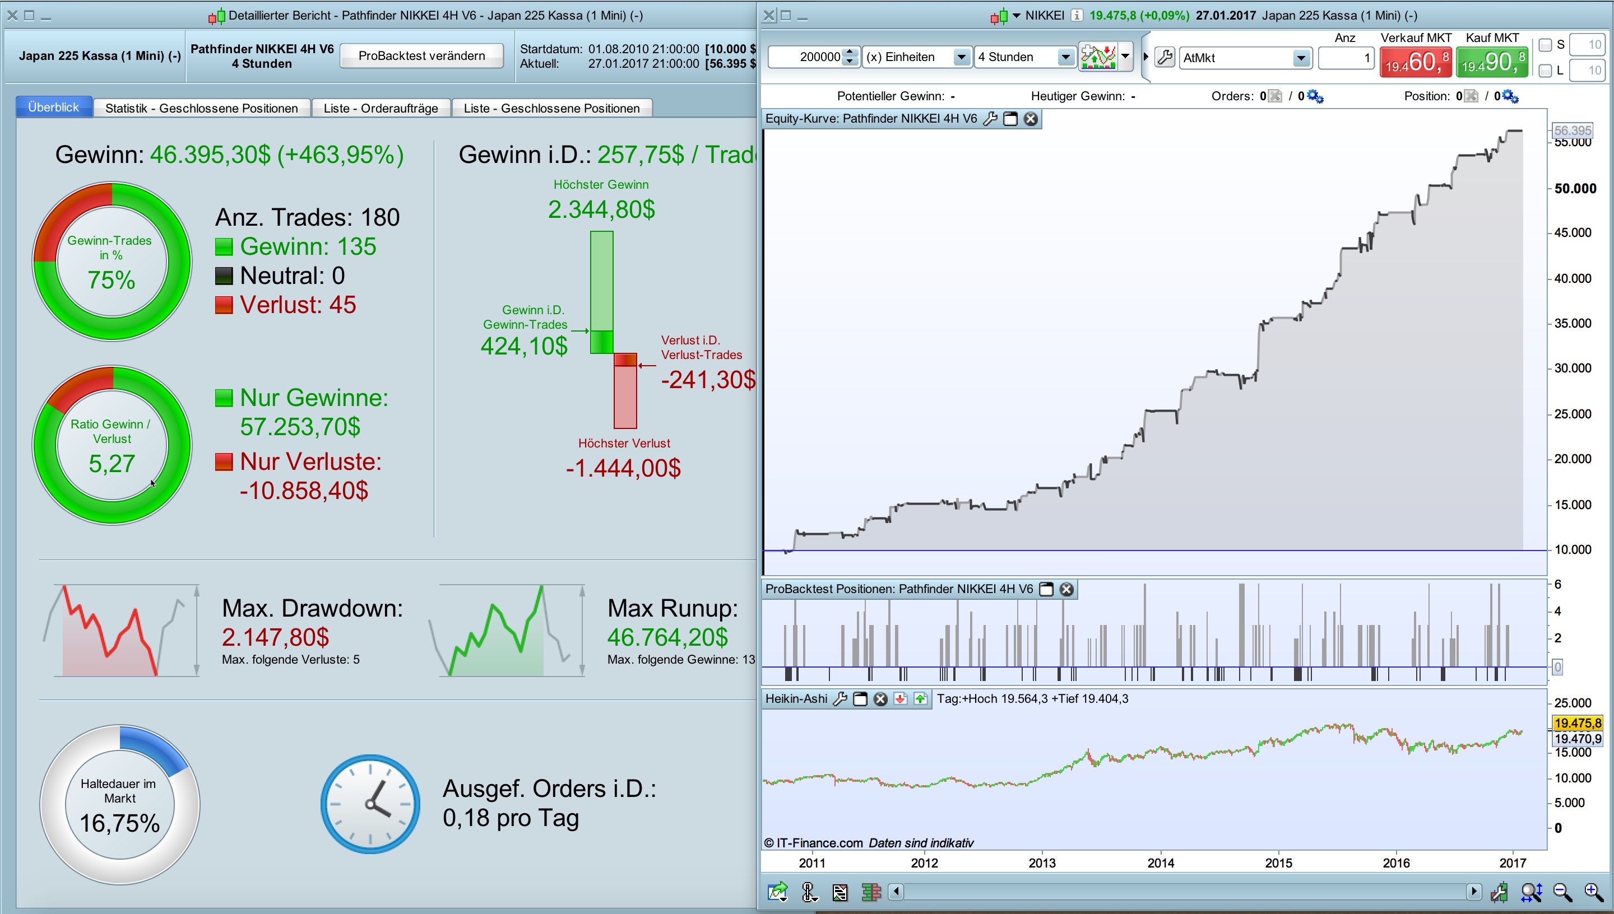Click the zoom out magnifier icon

(1562, 892)
